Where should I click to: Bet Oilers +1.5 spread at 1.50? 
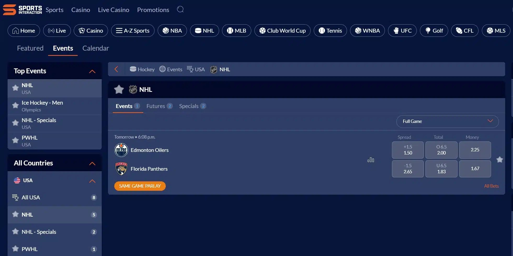[x=408, y=150]
